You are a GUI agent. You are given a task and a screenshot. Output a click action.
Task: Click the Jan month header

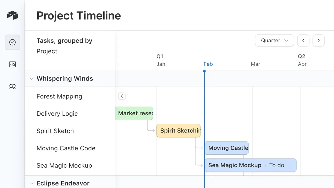pyautogui.click(x=161, y=64)
